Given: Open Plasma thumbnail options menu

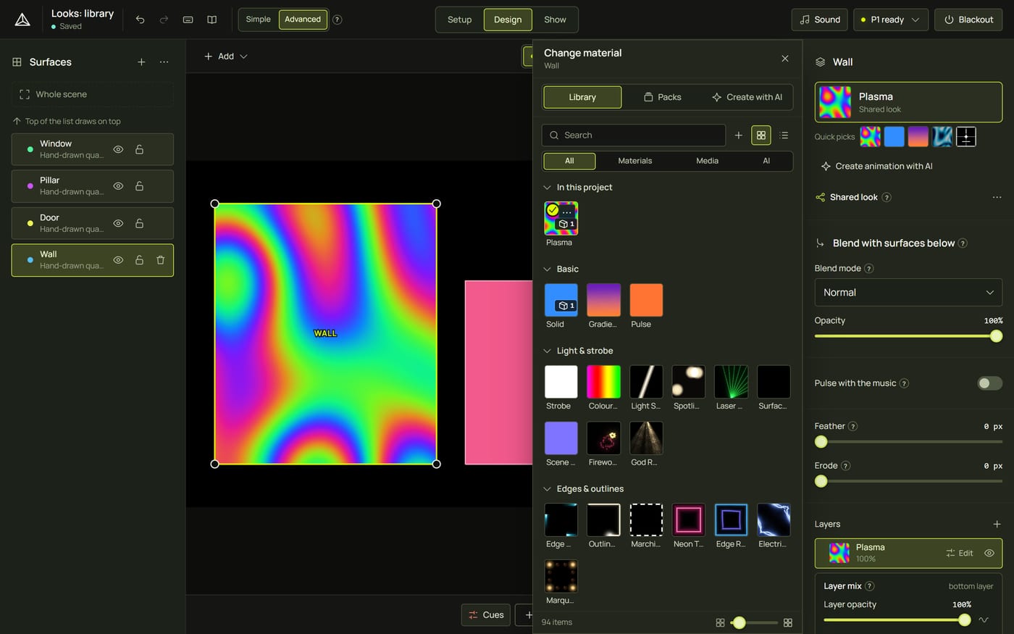Looking at the screenshot, I should pos(567,212).
